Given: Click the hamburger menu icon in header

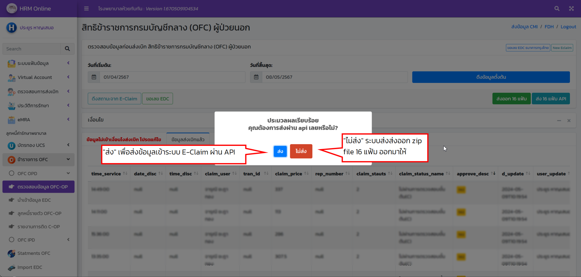Looking at the screenshot, I should (x=86, y=9).
